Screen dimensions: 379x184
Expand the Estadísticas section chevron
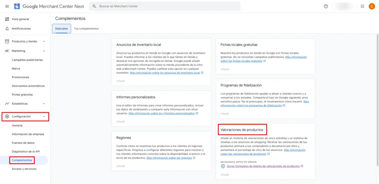coord(44,104)
